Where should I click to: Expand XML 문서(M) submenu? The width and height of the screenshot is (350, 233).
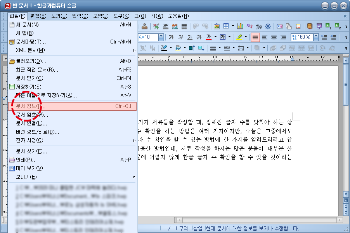(72, 50)
